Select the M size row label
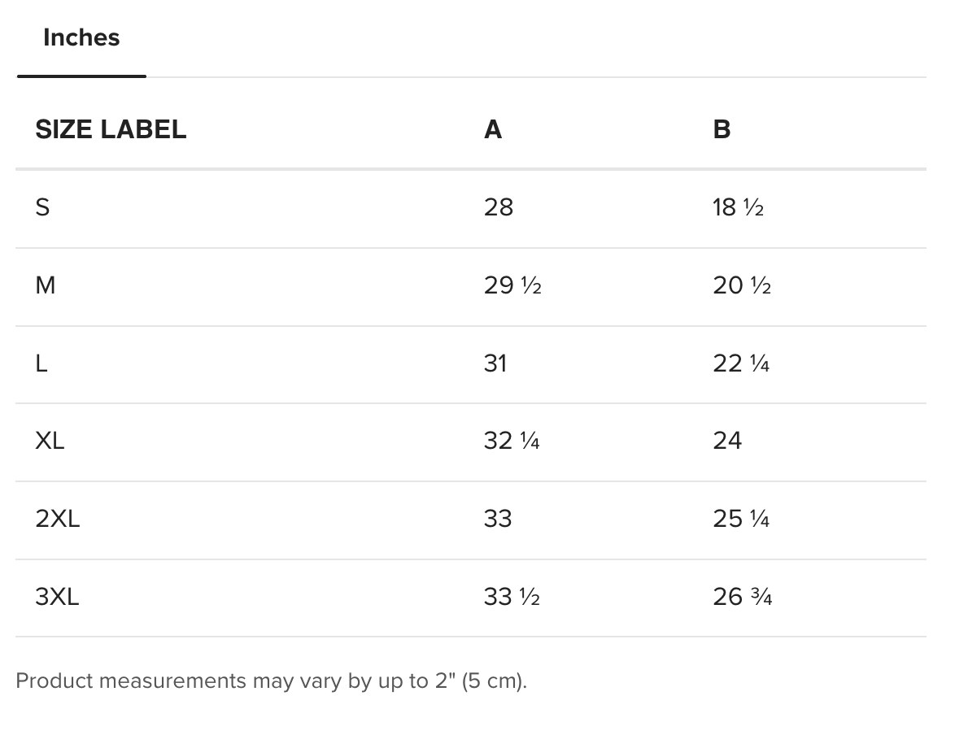This screenshot has height=735, width=955. click(x=45, y=285)
